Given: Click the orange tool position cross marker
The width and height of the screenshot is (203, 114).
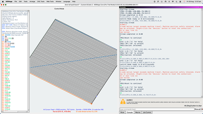Looking at the screenshot, I should click(91, 104).
